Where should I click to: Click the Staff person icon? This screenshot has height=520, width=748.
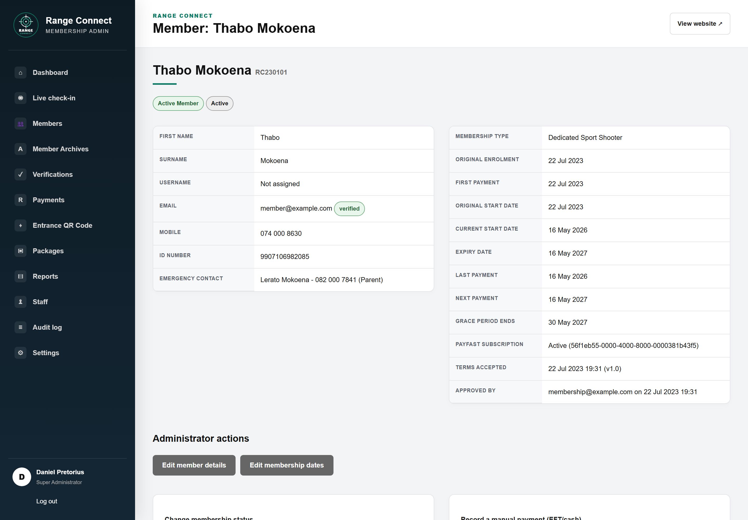pos(21,302)
